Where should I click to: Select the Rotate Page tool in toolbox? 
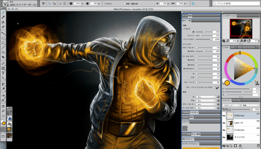pos(3,116)
